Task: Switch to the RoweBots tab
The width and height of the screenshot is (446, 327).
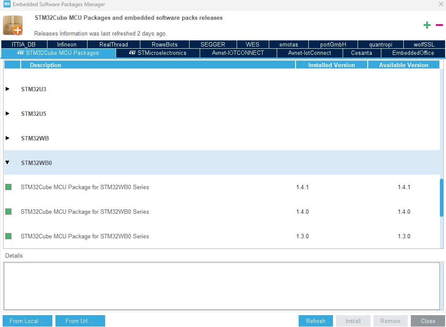Action: (165, 45)
